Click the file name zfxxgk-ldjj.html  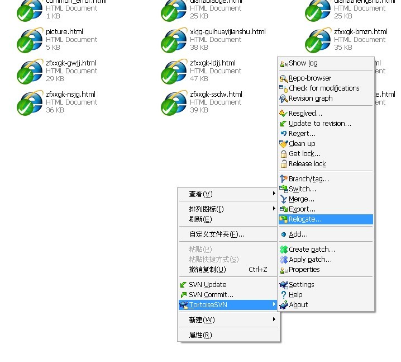(x=213, y=63)
